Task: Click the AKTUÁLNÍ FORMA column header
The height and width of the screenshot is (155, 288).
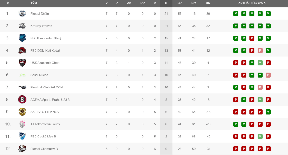Action: [x=252, y=3]
